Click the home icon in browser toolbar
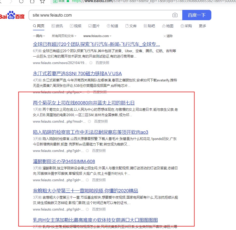Viewport: 236px width, 230px height. coord(32,1)
